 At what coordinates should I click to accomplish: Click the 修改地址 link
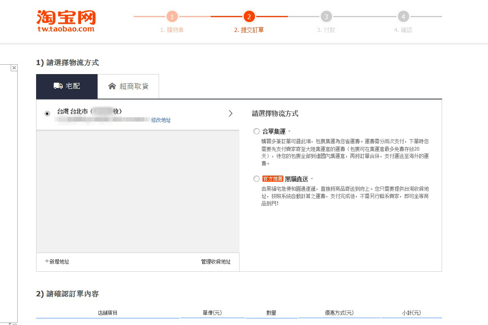click(161, 120)
